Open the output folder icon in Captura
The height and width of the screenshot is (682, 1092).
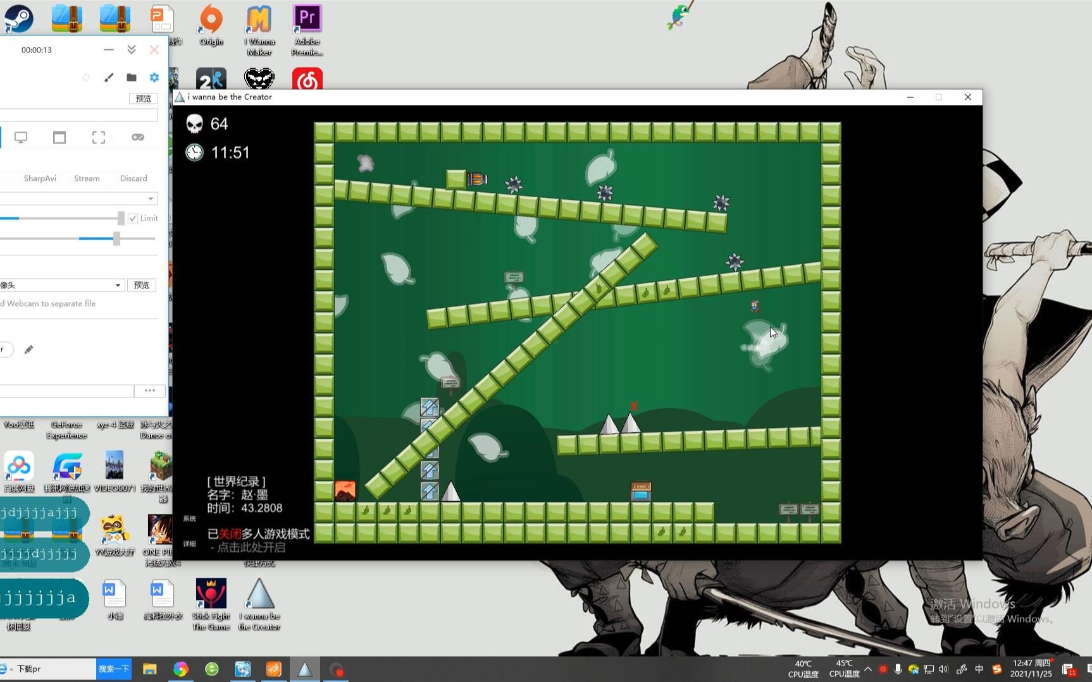tap(132, 77)
